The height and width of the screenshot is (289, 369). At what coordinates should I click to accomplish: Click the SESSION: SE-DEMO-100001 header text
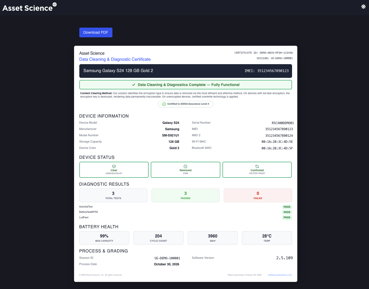275,58
